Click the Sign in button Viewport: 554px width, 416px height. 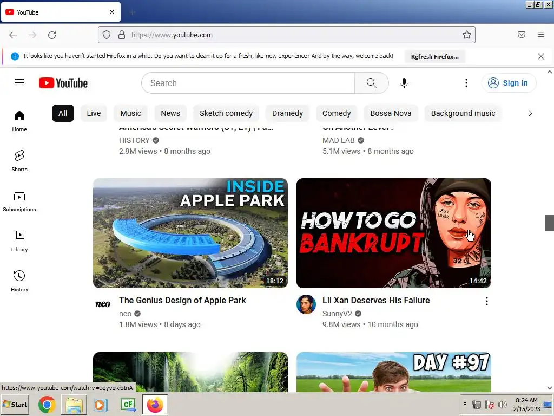point(509,83)
